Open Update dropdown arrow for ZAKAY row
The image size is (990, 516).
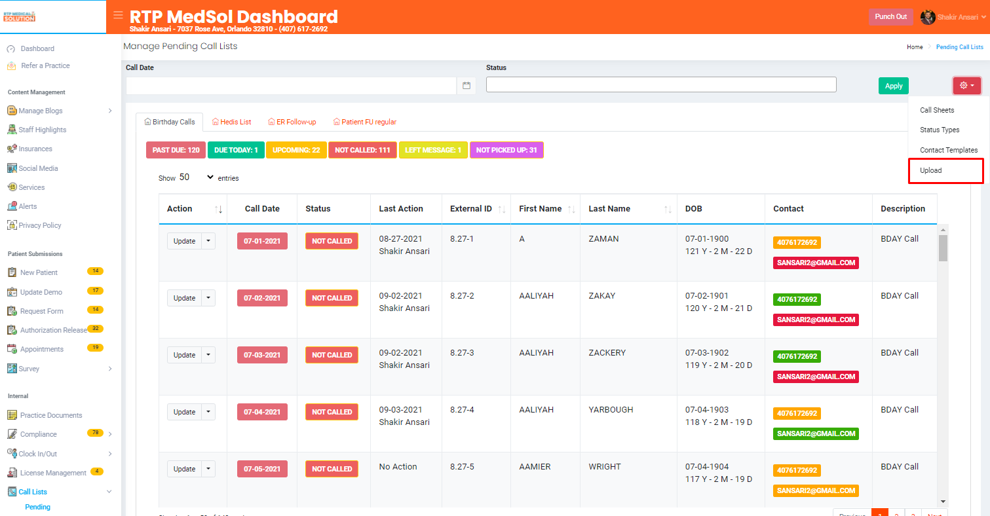(x=208, y=298)
